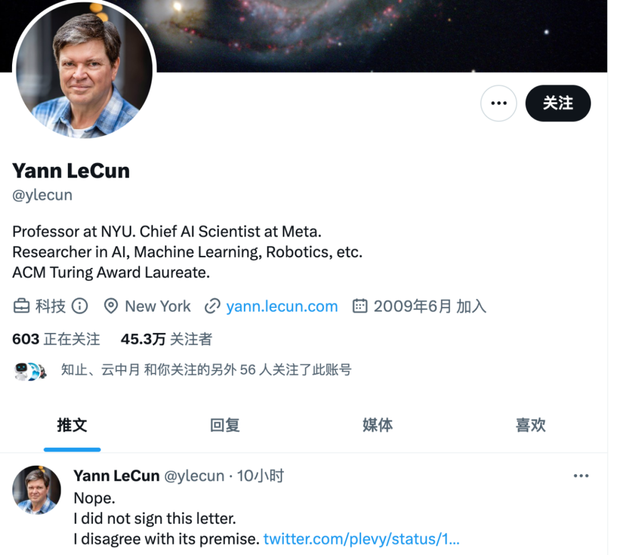View the 45.3万 关注者 followers list
Screen dimensions: 617x555
[166, 339]
